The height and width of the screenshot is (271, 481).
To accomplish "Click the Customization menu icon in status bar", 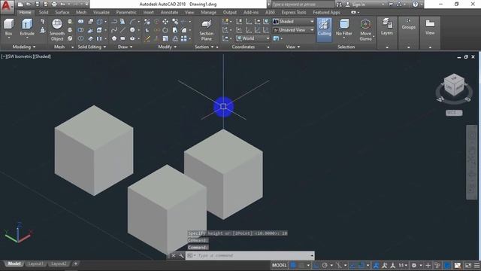I will (x=477, y=265).
